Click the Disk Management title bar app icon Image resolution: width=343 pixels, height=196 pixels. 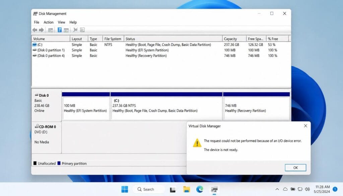(35, 14)
